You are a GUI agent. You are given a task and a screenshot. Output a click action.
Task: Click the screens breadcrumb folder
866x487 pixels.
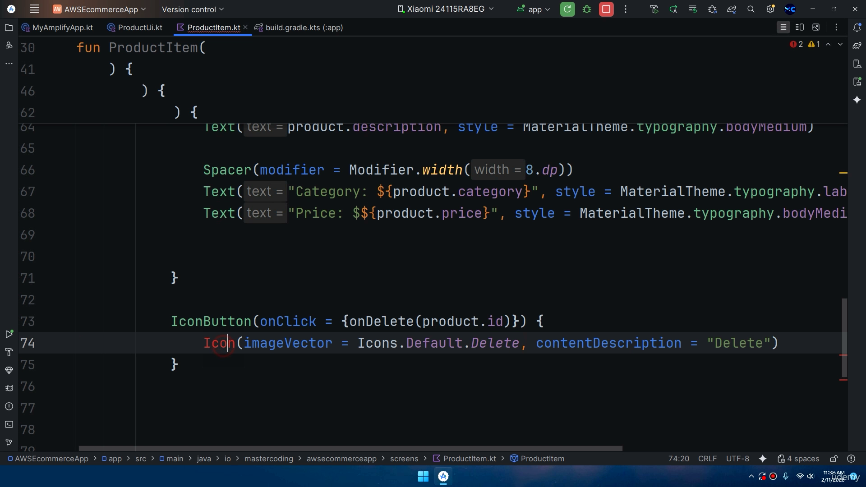[x=404, y=459]
